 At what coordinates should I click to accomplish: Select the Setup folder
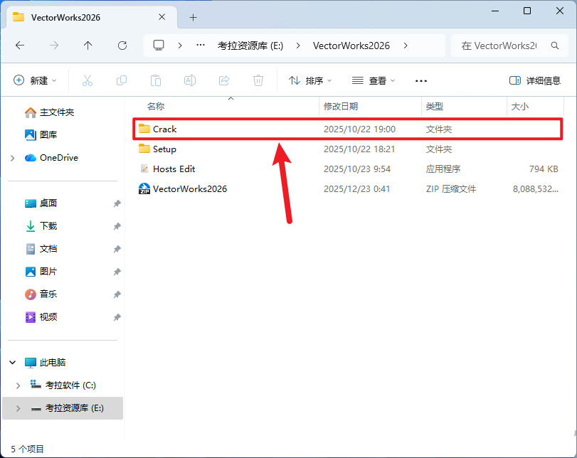[347, 149]
